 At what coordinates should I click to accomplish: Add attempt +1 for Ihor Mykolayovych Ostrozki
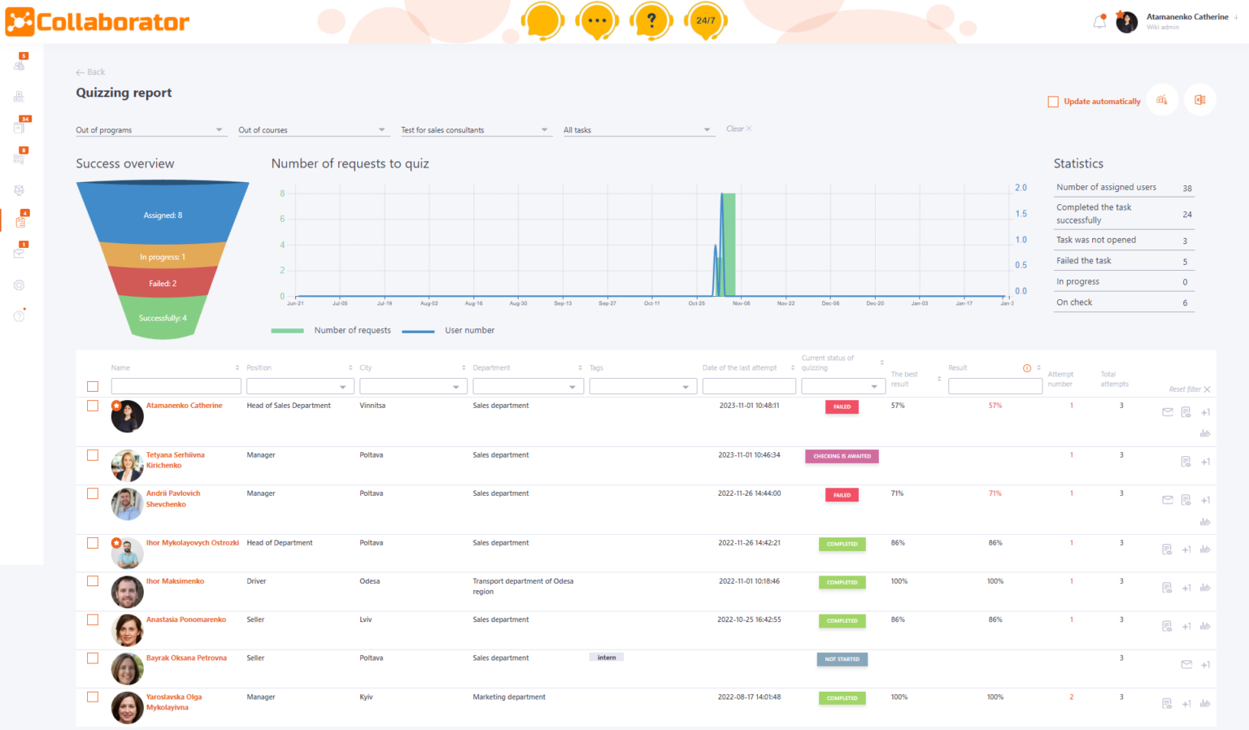pyautogui.click(x=1186, y=550)
